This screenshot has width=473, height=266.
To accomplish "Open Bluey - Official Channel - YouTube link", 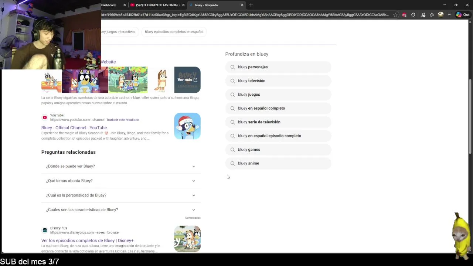I will [x=74, y=128].
